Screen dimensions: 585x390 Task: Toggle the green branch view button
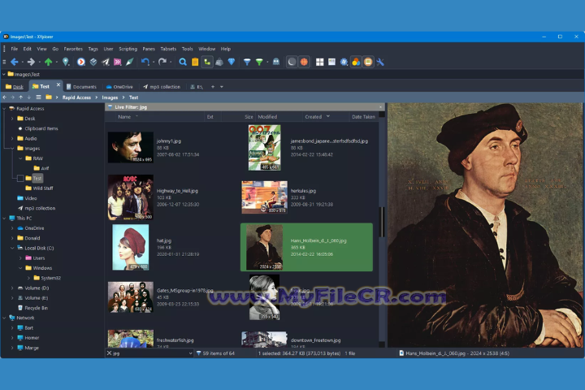tap(207, 62)
